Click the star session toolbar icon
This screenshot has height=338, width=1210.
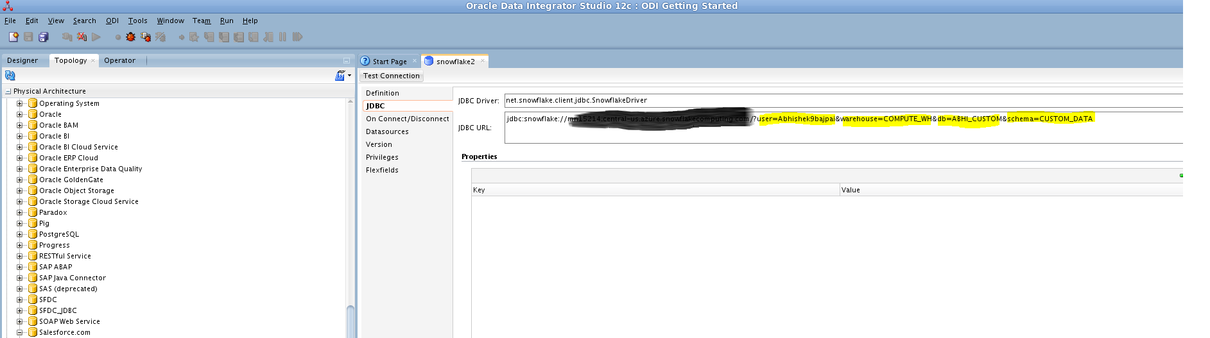(193, 37)
